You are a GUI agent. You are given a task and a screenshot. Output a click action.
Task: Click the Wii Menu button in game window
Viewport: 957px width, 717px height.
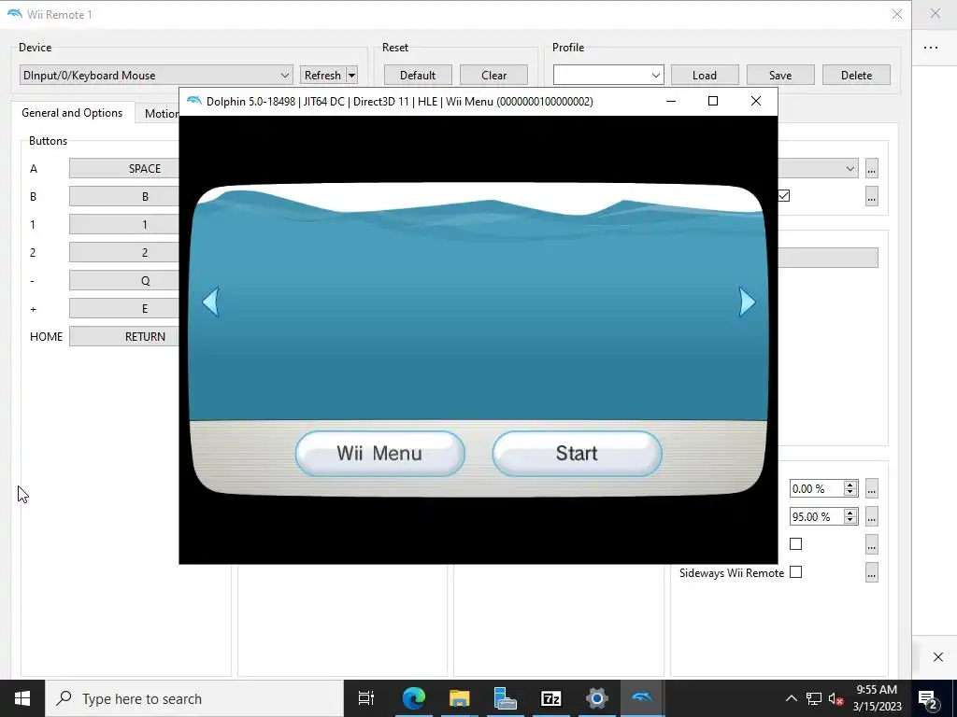pyautogui.click(x=379, y=454)
